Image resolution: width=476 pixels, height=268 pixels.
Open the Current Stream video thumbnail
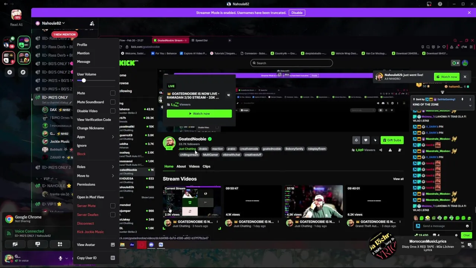click(x=192, y=202)
